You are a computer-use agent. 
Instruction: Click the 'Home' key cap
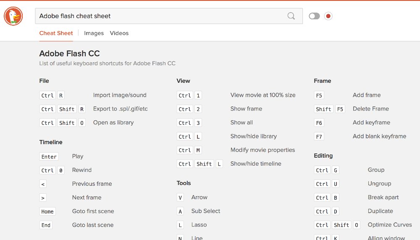[47, 211]
